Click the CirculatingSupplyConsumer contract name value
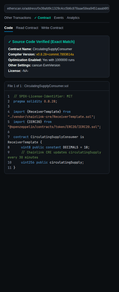 click(52, 49)
